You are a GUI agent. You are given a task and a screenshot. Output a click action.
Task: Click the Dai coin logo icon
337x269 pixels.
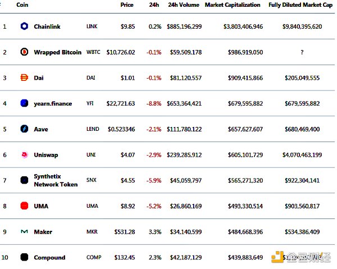coord(24,78)
